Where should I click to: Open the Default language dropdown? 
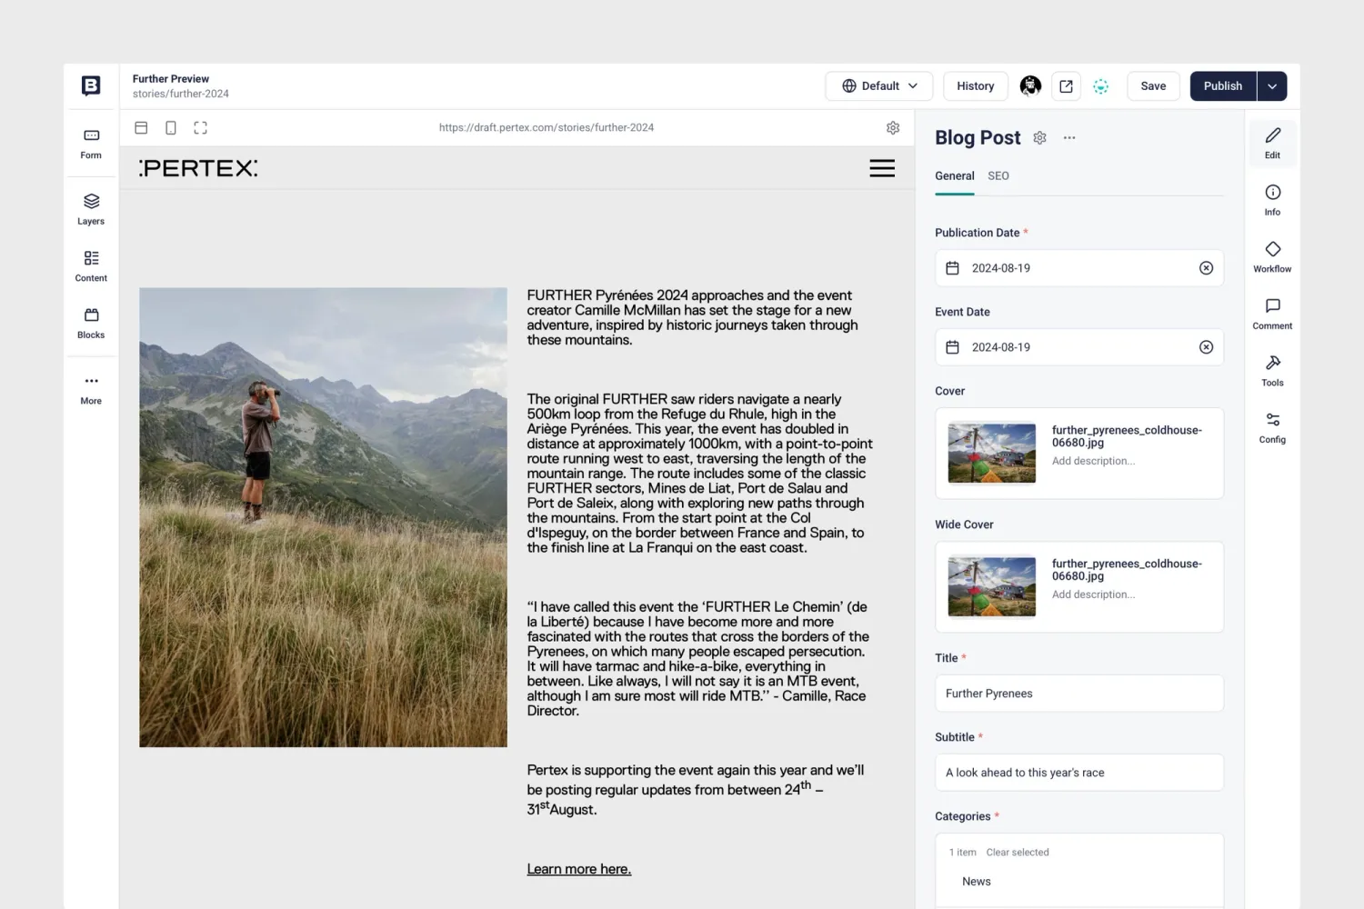tap(878, 85)
